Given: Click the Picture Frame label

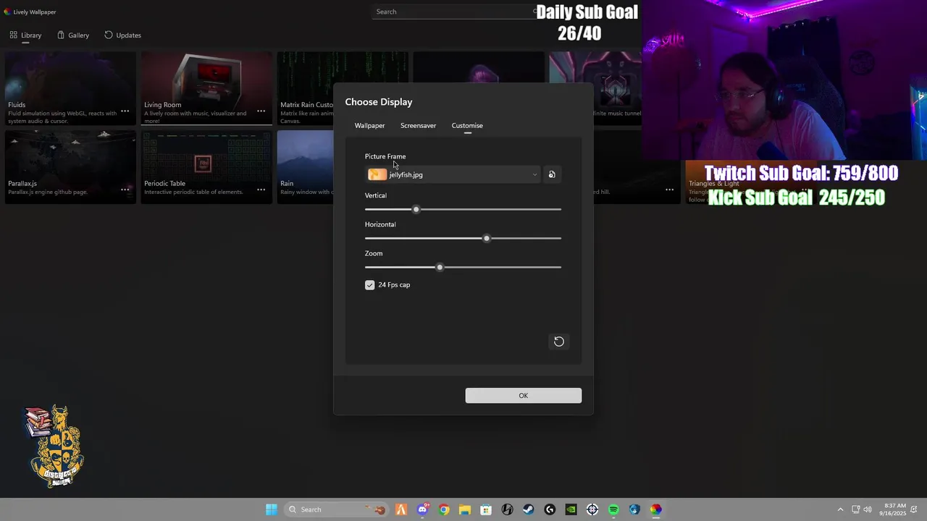Looking at the screenshot, I should coord(385,156).
